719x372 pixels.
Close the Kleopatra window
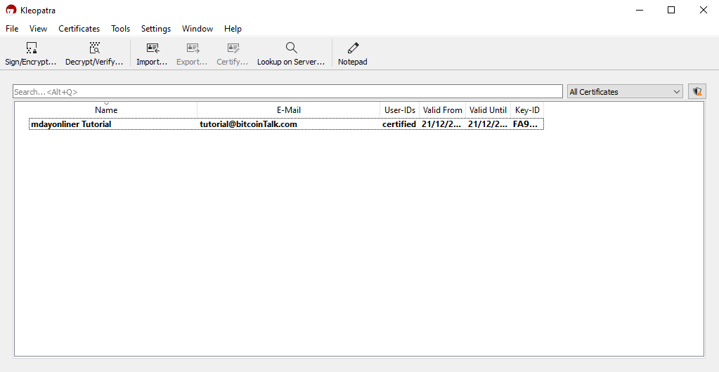[x=703, y=10]
